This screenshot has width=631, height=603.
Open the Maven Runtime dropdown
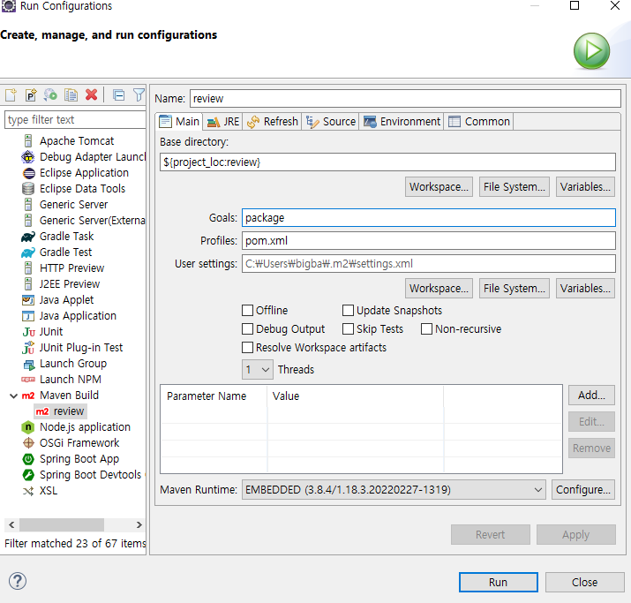click(394, 489)
